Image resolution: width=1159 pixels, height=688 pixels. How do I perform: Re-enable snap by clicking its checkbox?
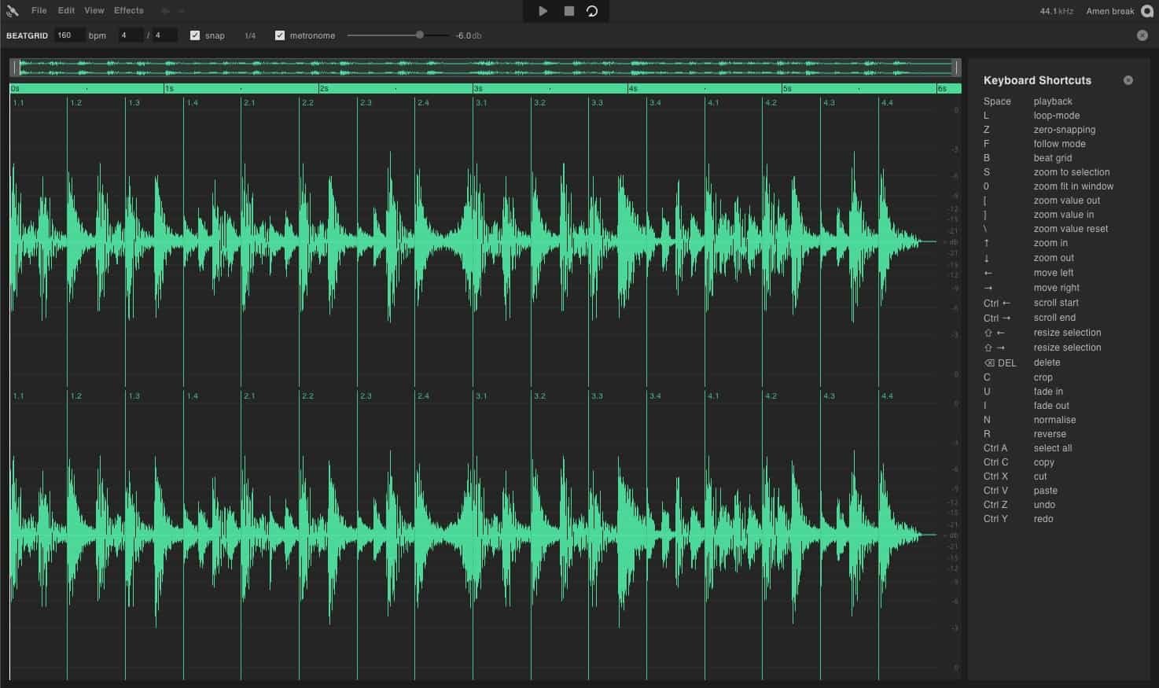click(195, 35)
